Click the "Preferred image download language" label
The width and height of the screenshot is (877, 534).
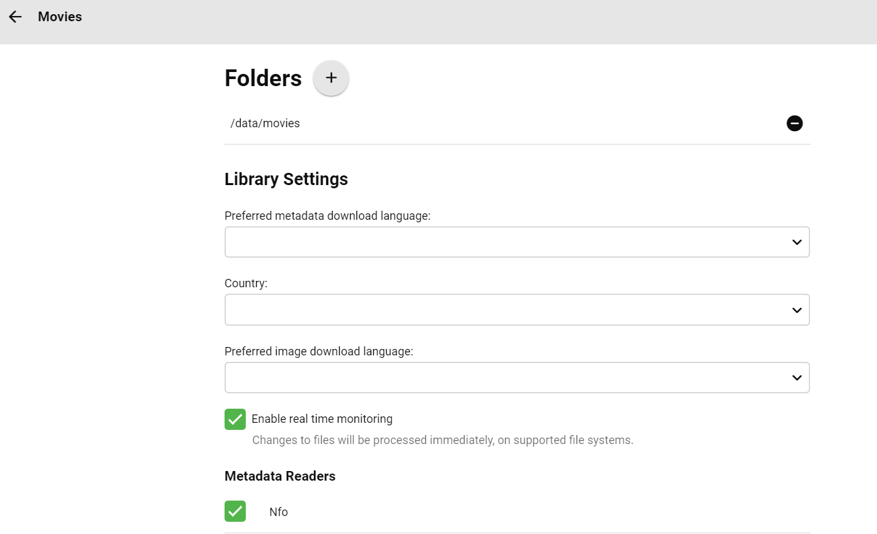coord(318,352)
